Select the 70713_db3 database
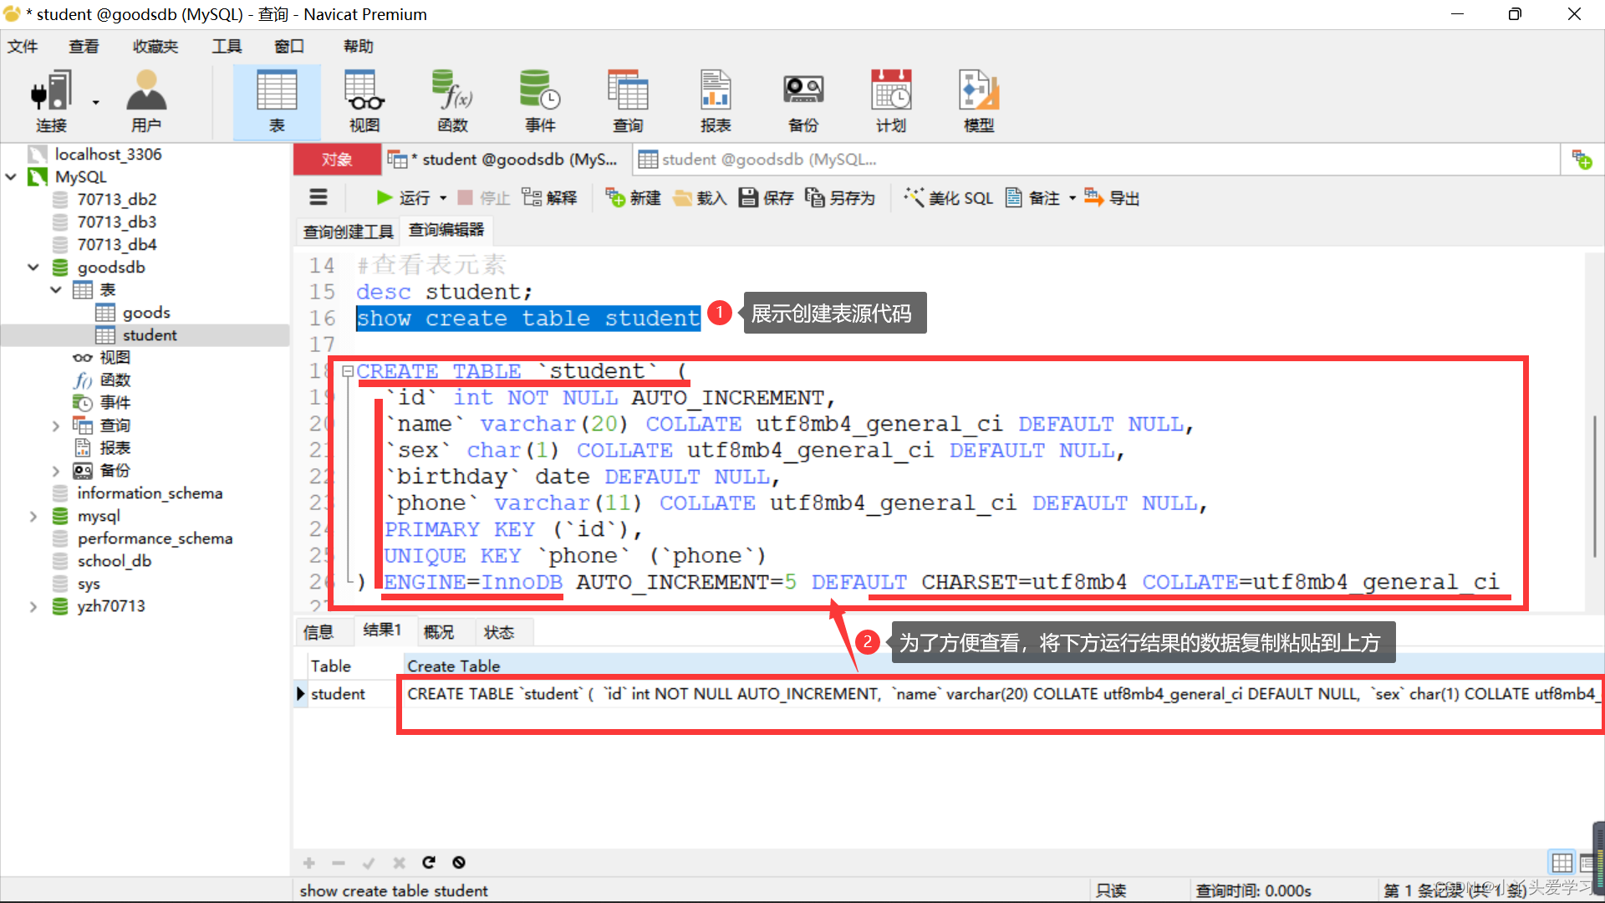The height and width of the screenshot is (903, 1605). pyautogui.click(x=116, y=222)
